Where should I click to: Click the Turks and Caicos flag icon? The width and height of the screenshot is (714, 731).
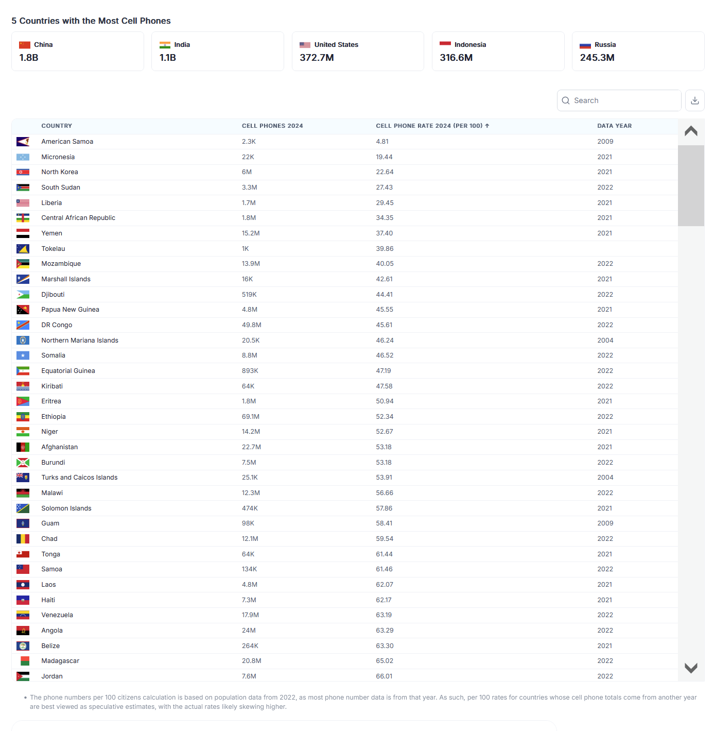(23, 478)
